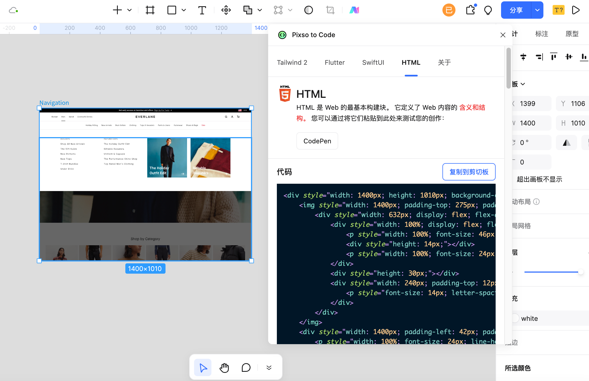Click the blue 分享 share button
The width and height of the screenshot is (589, 381).
click(x=516, y=10)
